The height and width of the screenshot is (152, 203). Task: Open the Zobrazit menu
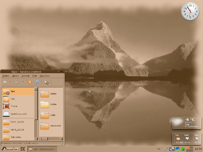coord(25,76)
